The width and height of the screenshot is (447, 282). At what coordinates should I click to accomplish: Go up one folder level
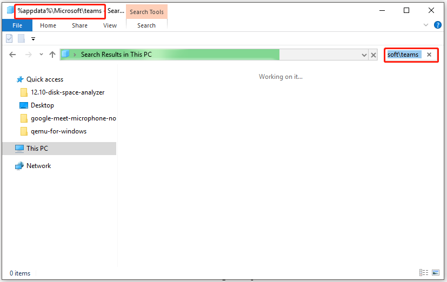(52, 55)
